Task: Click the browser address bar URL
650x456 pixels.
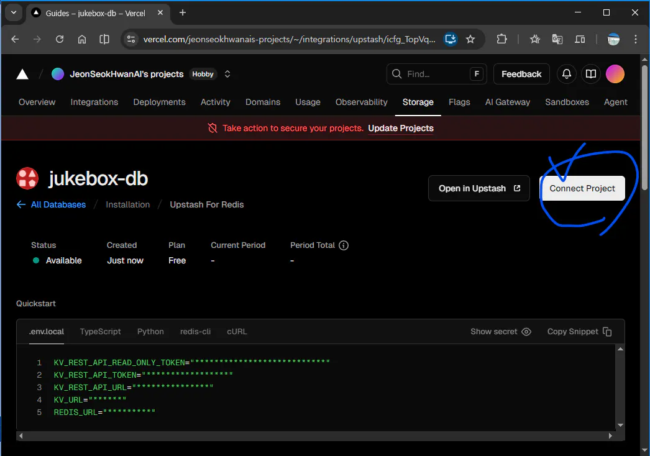Action: (289, 39)
